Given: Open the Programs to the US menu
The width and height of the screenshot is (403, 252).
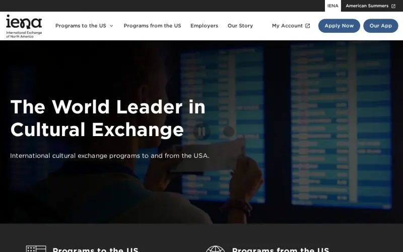Looking at the screenshot, I should coord(81,26).
